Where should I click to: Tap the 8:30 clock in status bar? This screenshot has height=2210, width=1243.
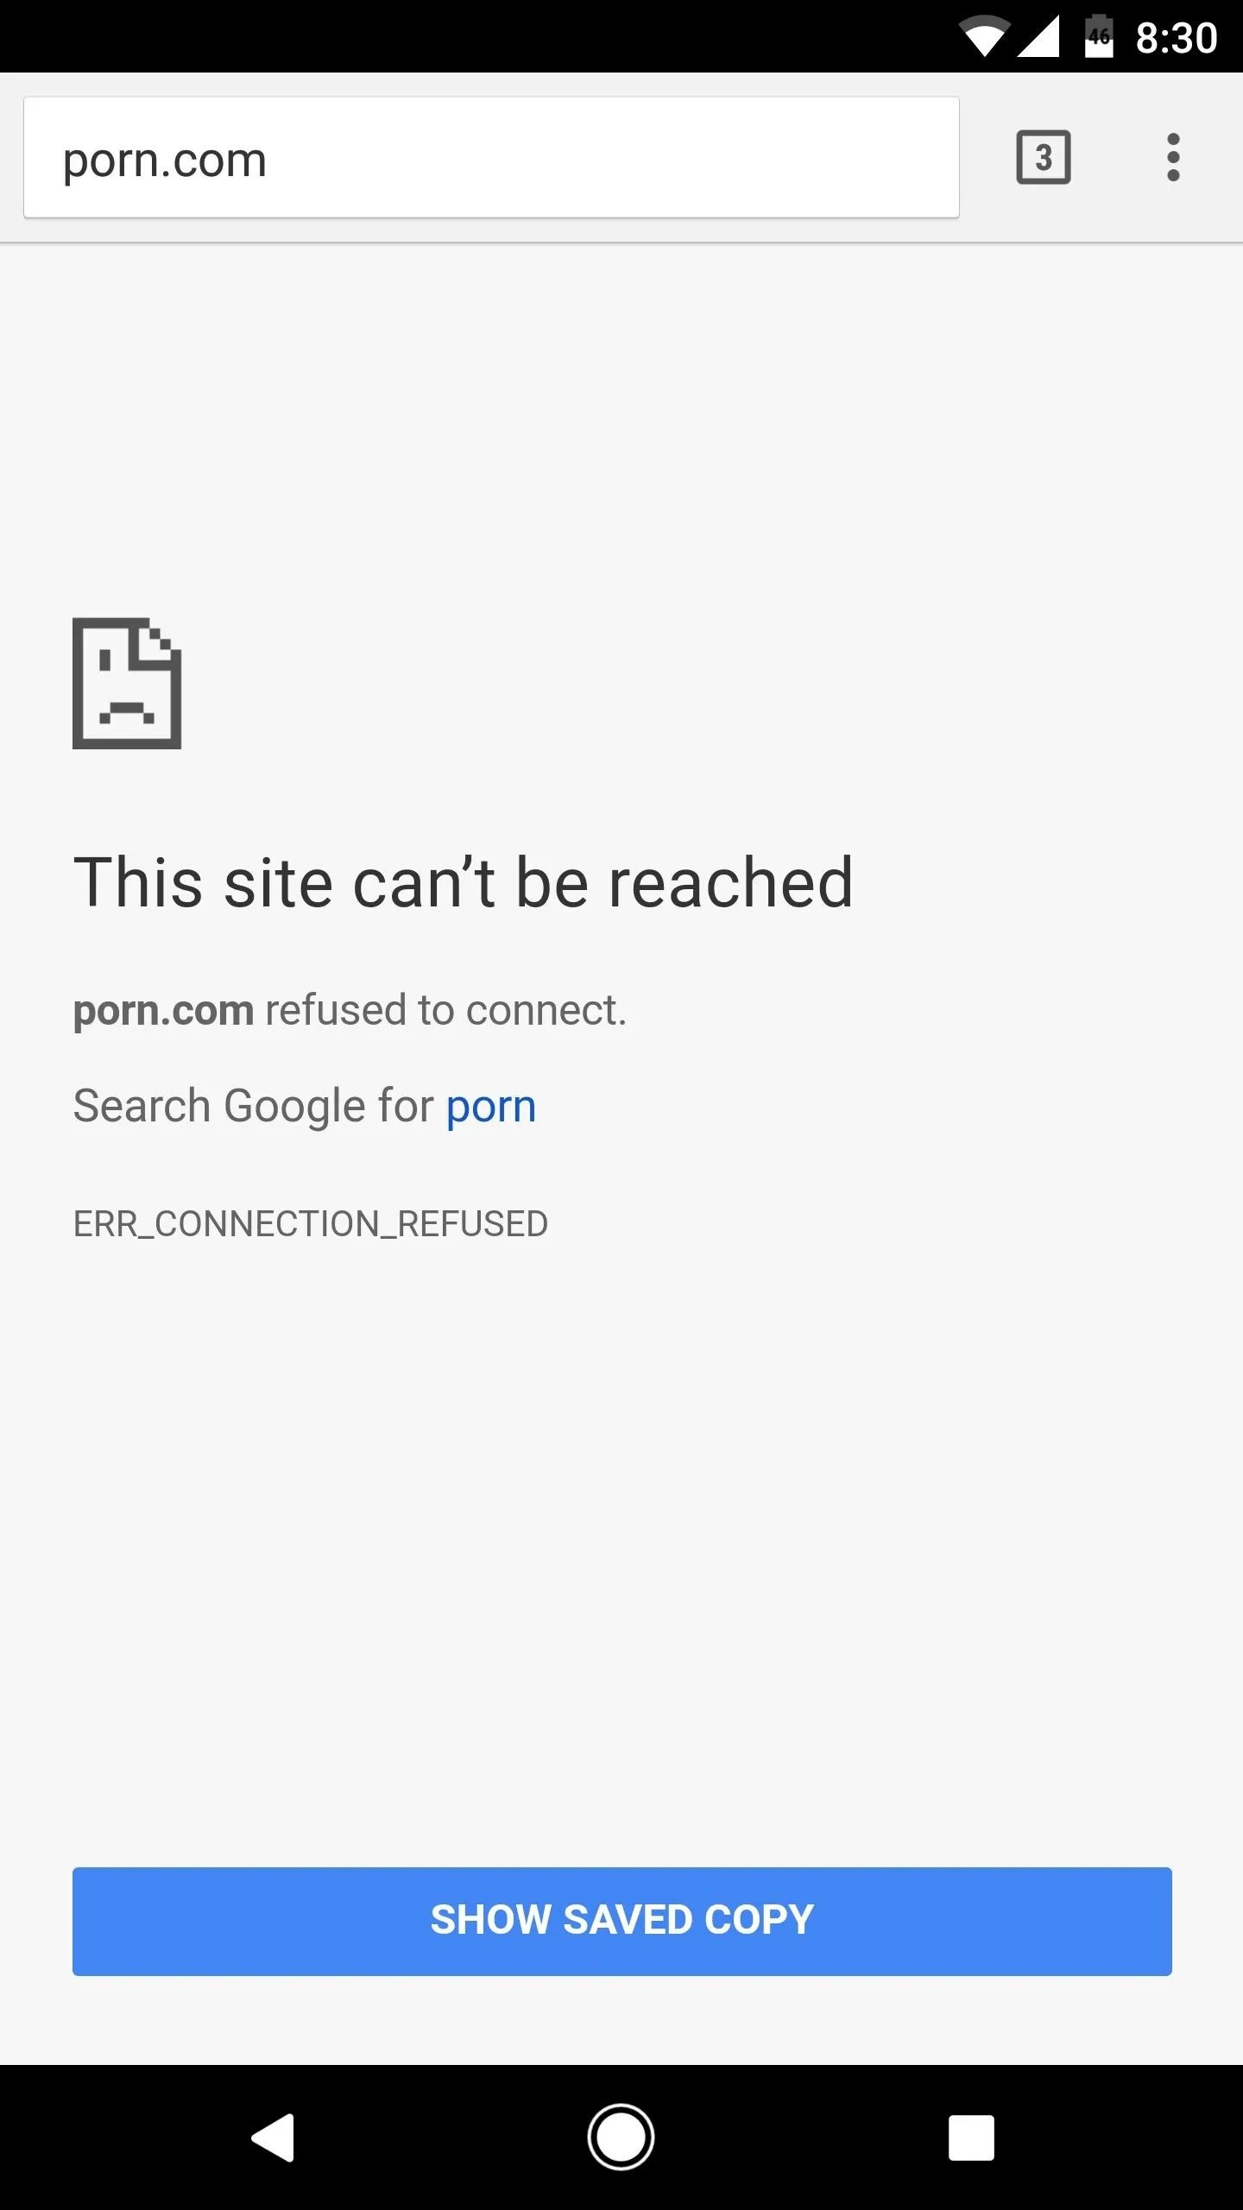click(1176, 38)
